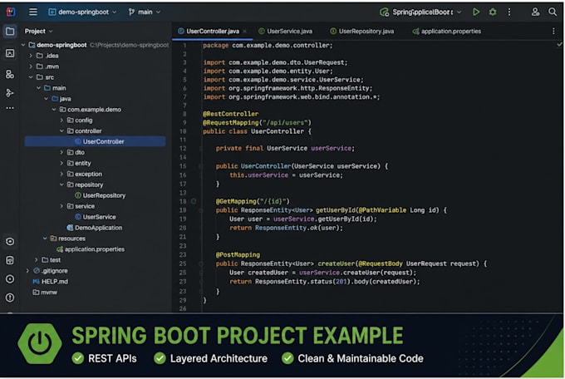The image size is (565, 379).
Task: Open the main hamburger menu
Action: tap(33, 12)
